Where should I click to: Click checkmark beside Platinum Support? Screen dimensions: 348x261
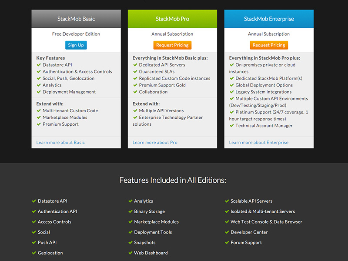coord(232,112)
